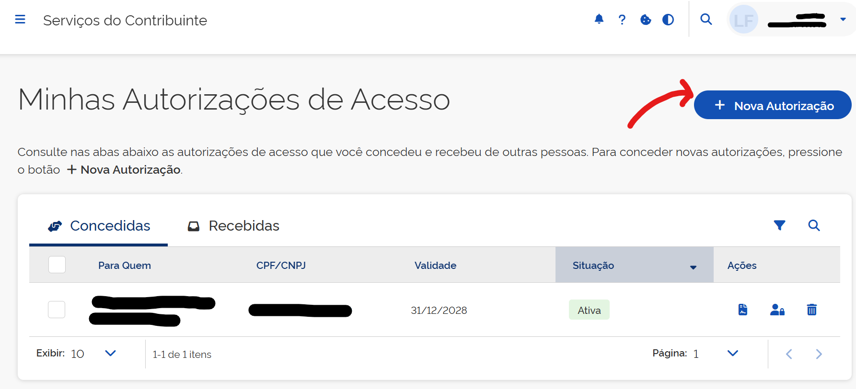Select the checkbox for the Ativa row

pyautogui.click(x=56, y=310)
